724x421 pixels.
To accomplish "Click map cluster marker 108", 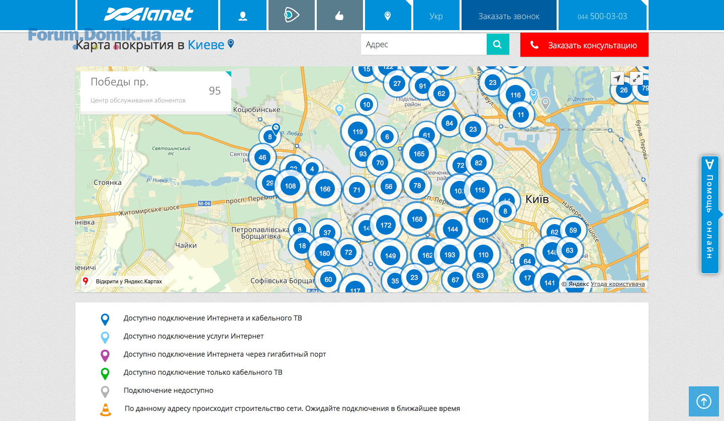I will coord(290,186).
